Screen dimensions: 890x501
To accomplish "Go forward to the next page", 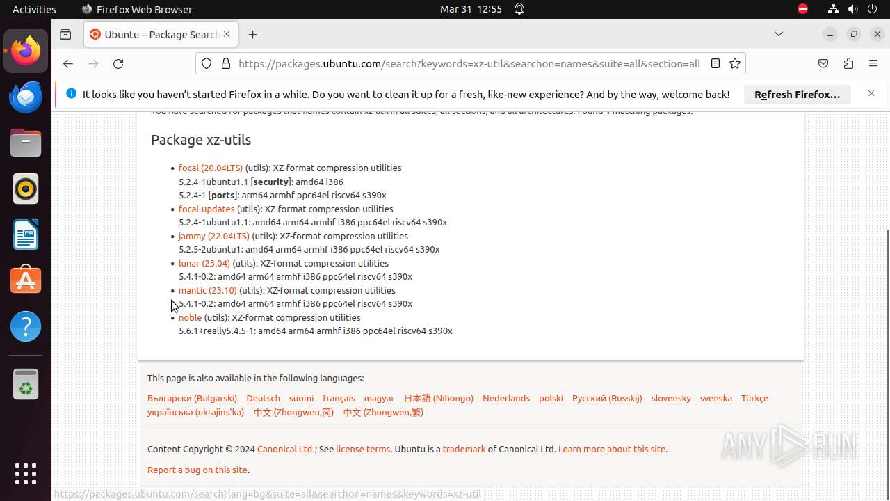I will click(93, 63).
